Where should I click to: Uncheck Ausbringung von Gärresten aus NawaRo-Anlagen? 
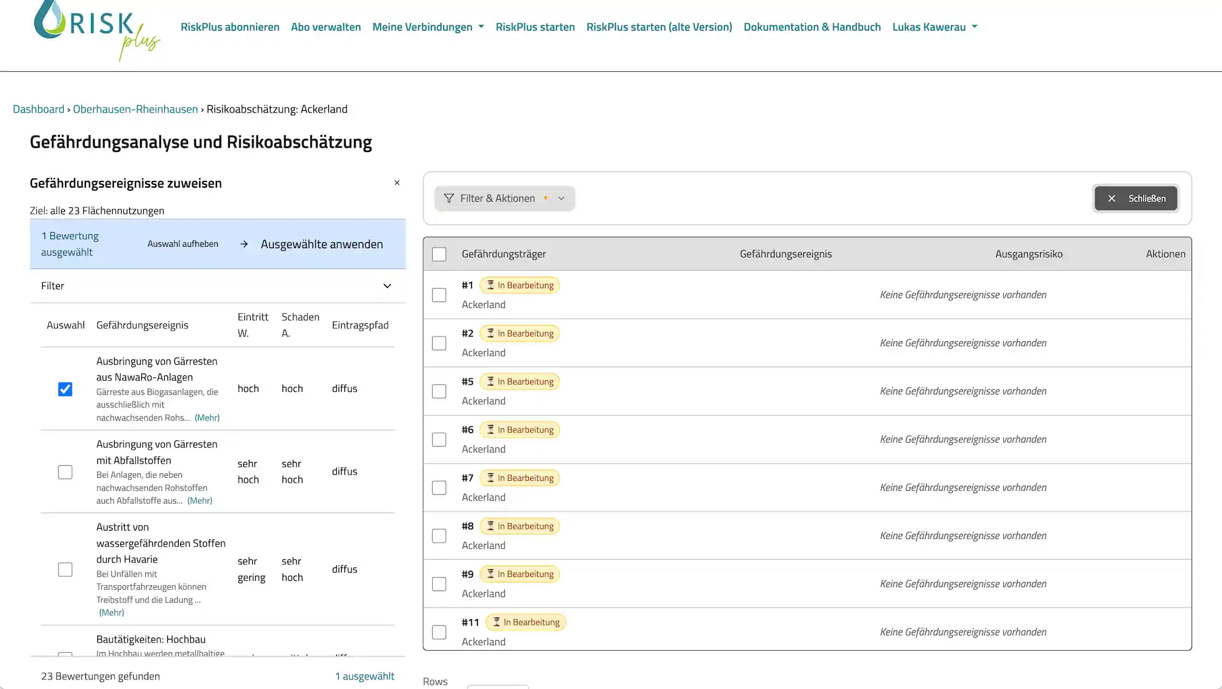[65, 389]
